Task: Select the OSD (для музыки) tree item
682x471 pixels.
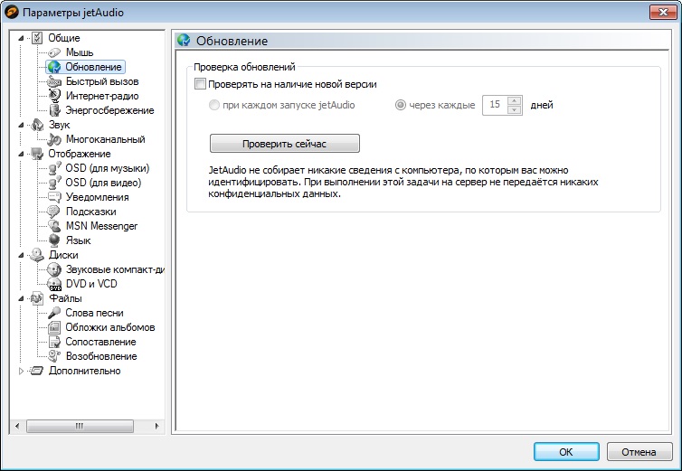Action: point(108,168)
